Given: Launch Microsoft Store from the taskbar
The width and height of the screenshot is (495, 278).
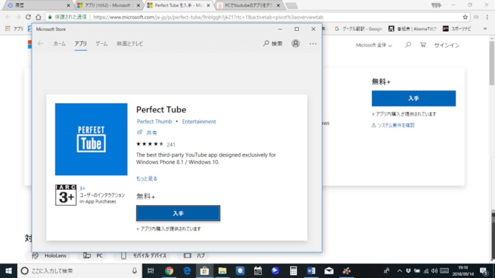Looking at the screenshot, I should (204, 271).
